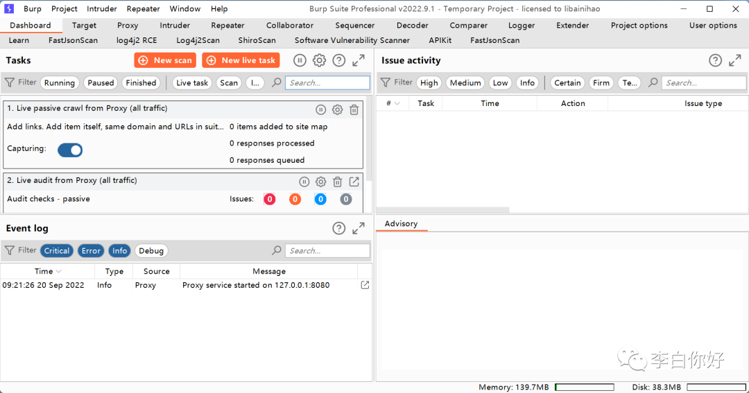The width and height of the screenshot is (749, 393).
Task: Click the Tasks filter funnel icon
Action: pyautogui.click(x=10, y=82)
